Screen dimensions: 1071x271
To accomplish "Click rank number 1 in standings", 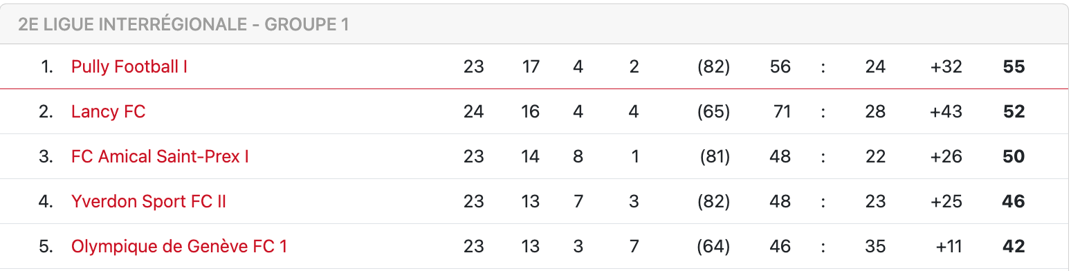I will point(47,67).
